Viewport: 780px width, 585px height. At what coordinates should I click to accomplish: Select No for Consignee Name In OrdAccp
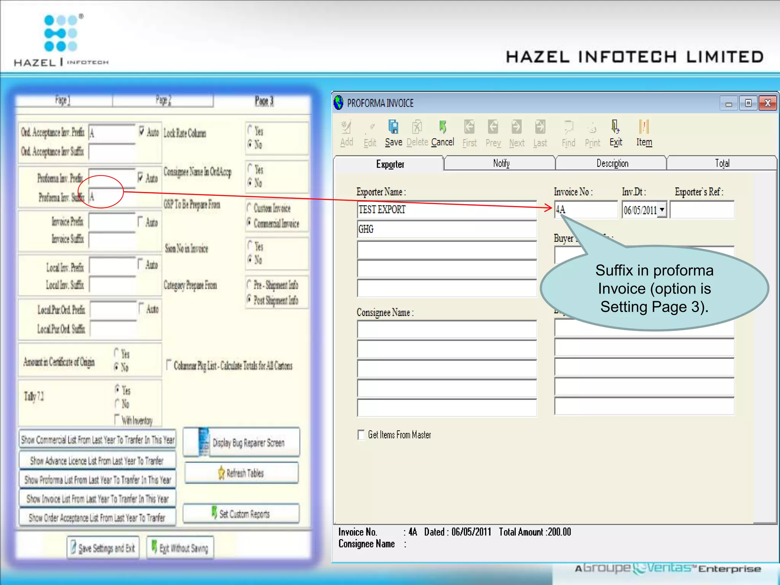[250, 182]
